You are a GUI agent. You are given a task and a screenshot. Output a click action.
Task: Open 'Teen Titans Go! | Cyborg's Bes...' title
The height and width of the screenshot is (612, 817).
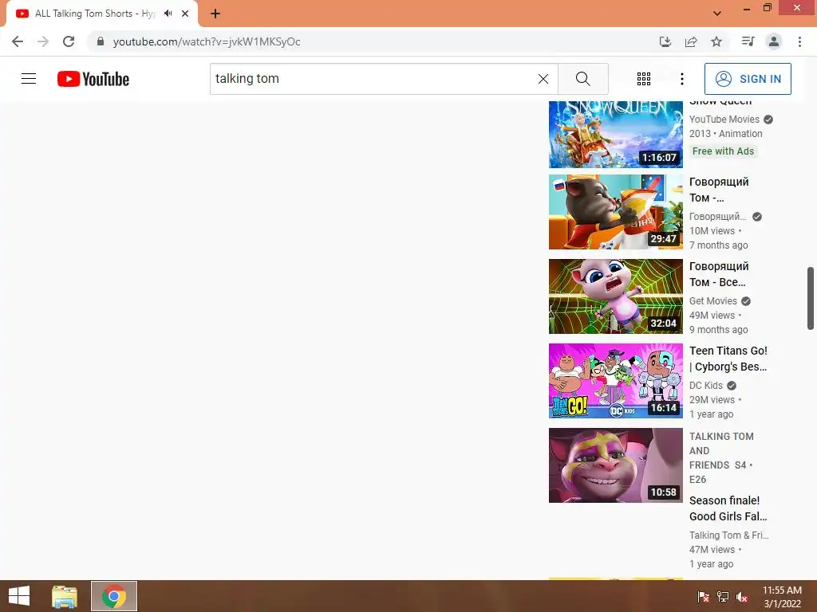pos(728,359)
